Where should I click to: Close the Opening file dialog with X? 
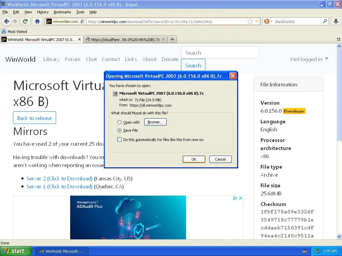coord(233,76)
